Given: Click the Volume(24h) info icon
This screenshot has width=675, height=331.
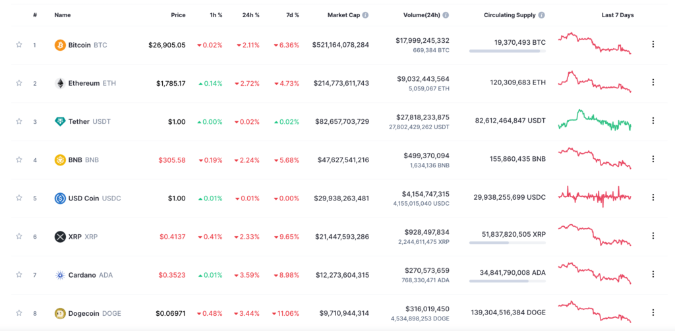Looking at the screenshot, I should [446, 15].
